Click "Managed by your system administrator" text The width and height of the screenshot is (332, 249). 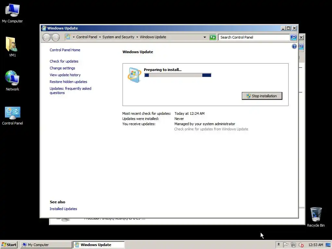[x=205, y=124]
